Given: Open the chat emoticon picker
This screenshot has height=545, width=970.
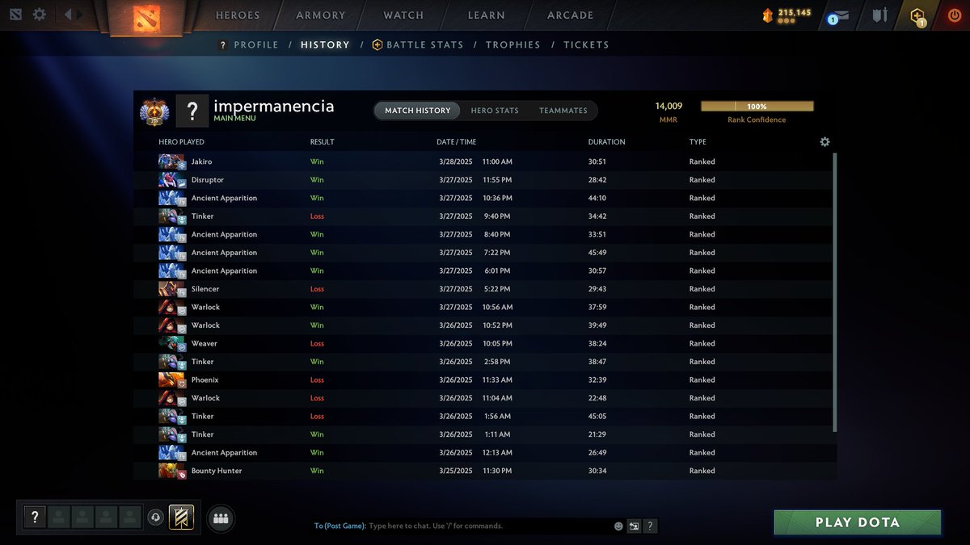Looking at the screenshot, I should point(618,526).
